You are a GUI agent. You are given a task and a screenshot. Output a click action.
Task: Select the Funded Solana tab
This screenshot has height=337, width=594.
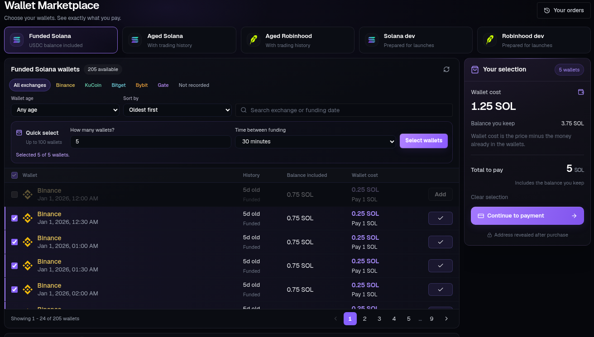tap(61, 40)
